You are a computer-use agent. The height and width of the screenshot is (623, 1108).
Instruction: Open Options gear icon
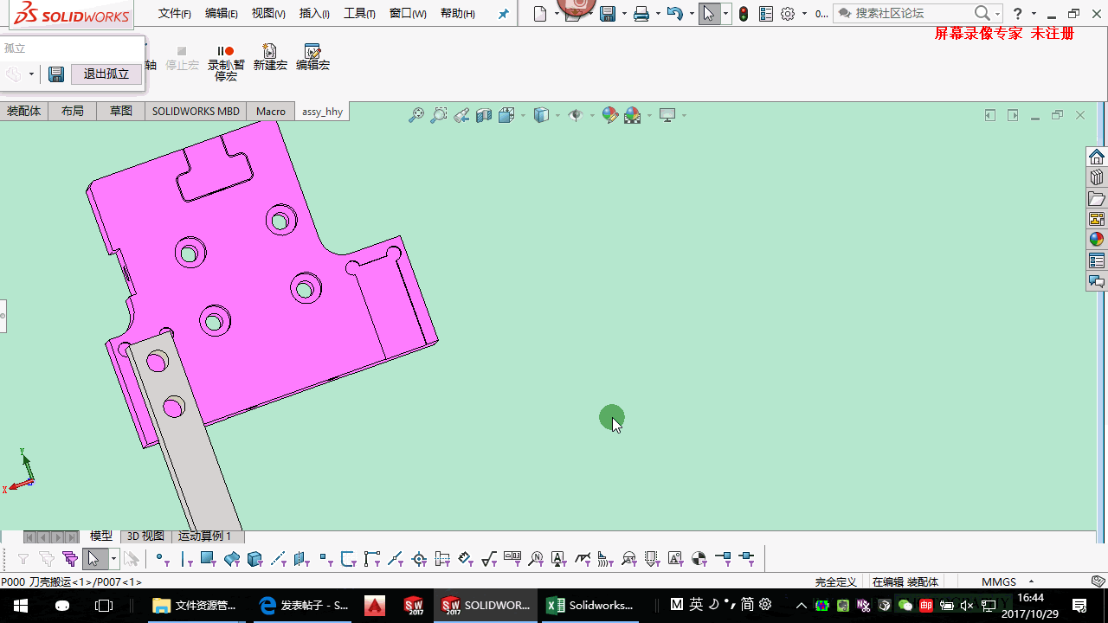coord(788,14)
